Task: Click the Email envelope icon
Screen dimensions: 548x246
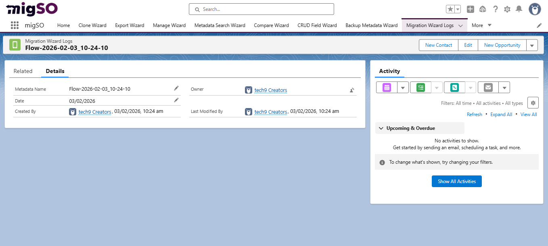Action: pyautogui.click(x=488, y=87)
